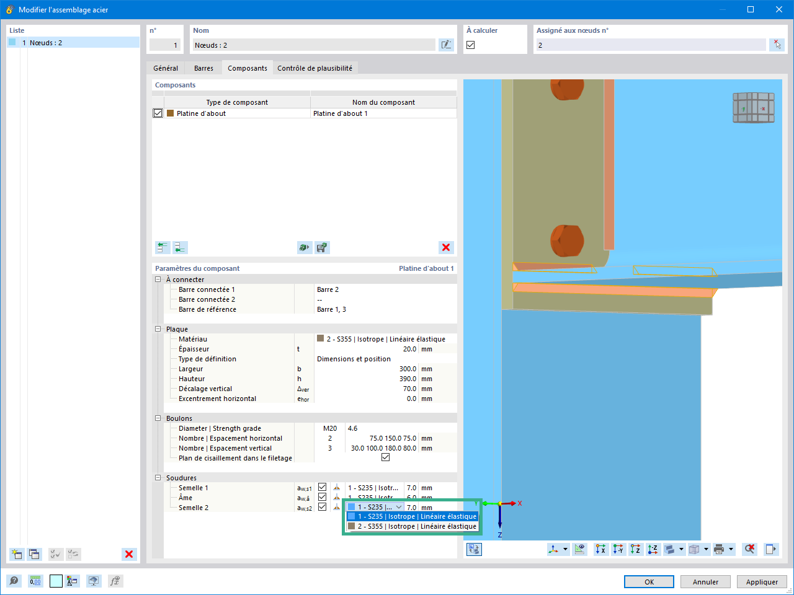
Task: Switch to the Barres tab
Action: tap(203, 68)
